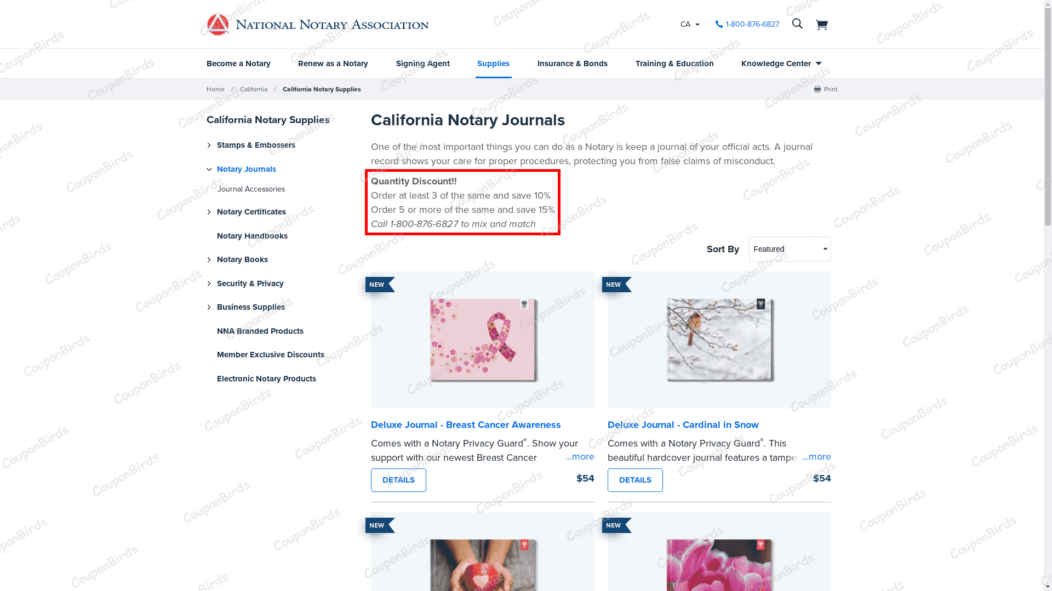1052x591 pixels.
Task: Click the scrollbar up arrow
Action: (1047, 4)
